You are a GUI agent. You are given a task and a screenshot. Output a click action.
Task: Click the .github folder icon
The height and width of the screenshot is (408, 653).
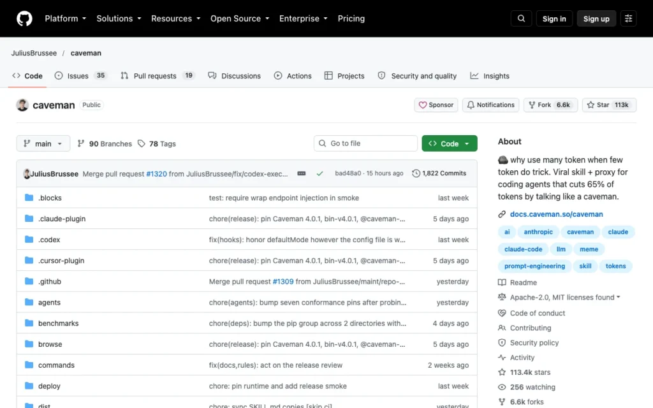(x=29, y=281)
